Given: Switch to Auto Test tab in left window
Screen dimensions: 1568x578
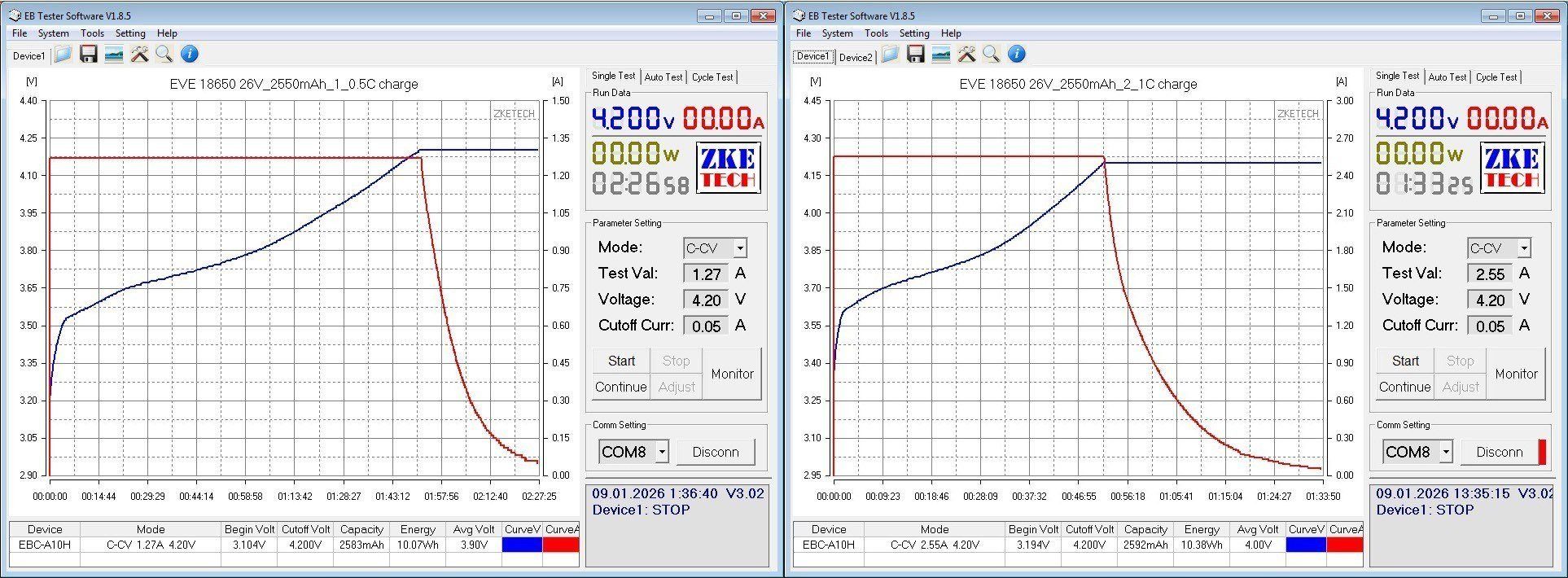Looking at the screenshot, I should tap(663, 77).
